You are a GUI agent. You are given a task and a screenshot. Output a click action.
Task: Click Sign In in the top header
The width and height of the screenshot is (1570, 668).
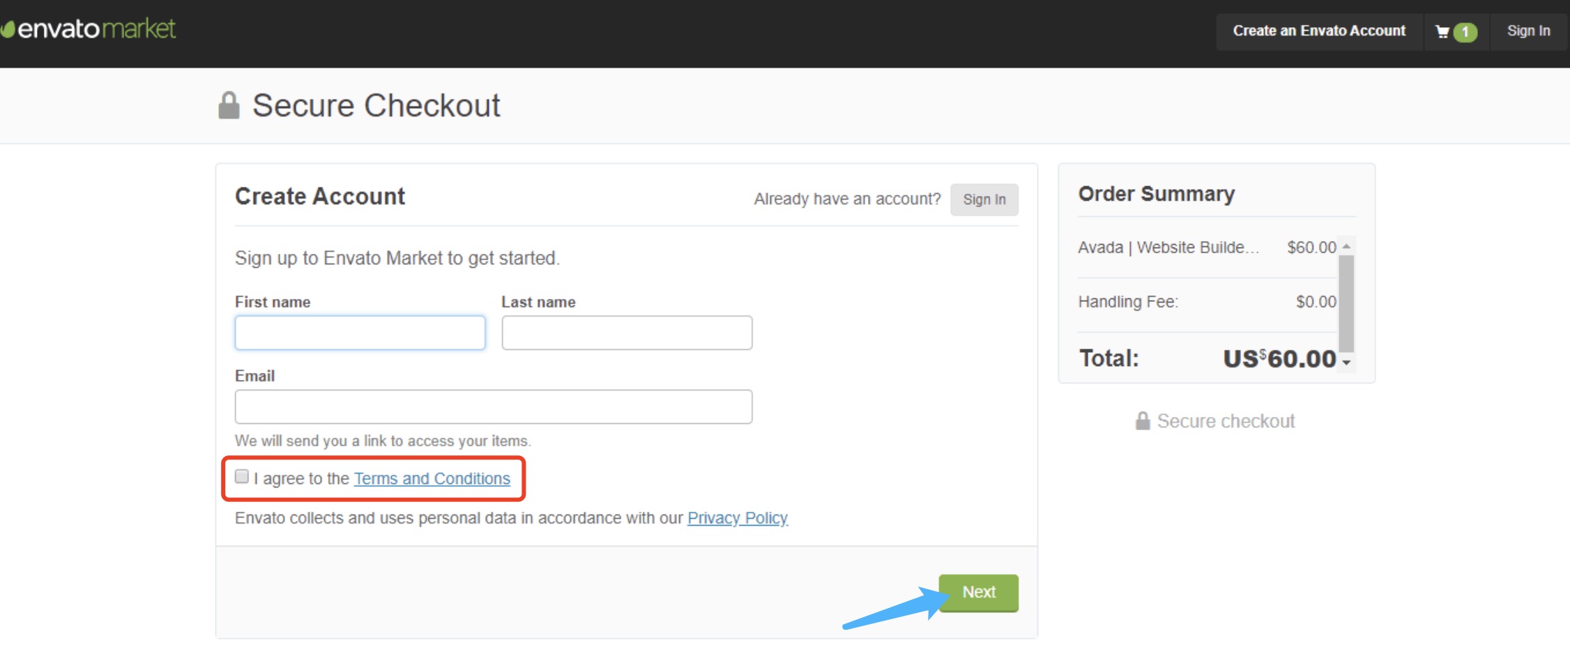tap(1528, 31)
